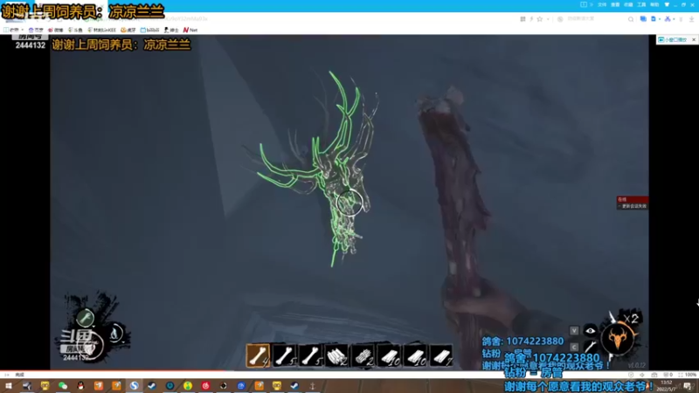Viewport: 699px width, 393px height.
Task: Expand the arrow beside the document icon
Action: 660,19
